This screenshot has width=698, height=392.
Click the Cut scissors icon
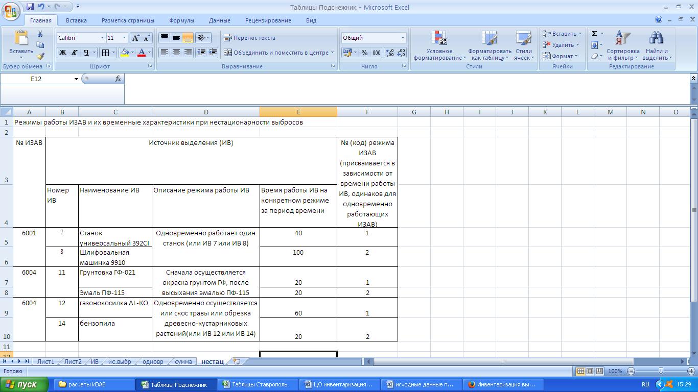40,34
